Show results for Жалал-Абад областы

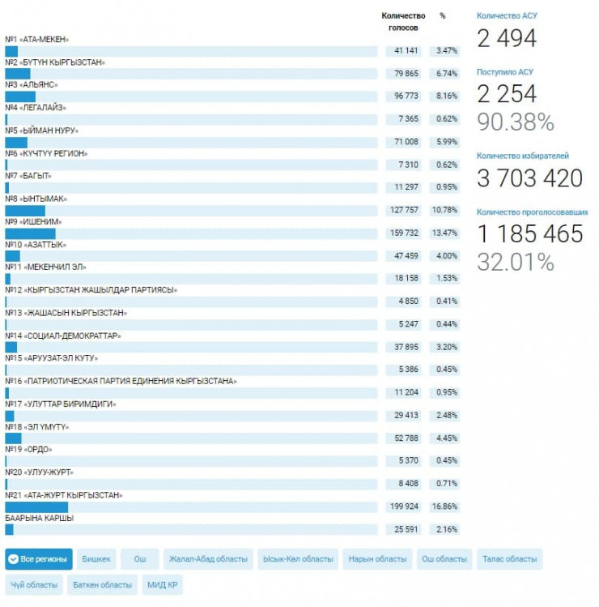coord(208,559)
